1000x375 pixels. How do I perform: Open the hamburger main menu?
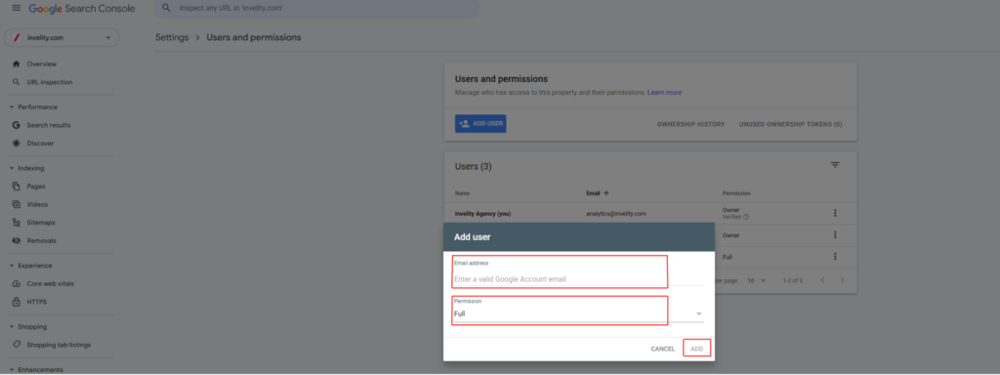(16, 8)
